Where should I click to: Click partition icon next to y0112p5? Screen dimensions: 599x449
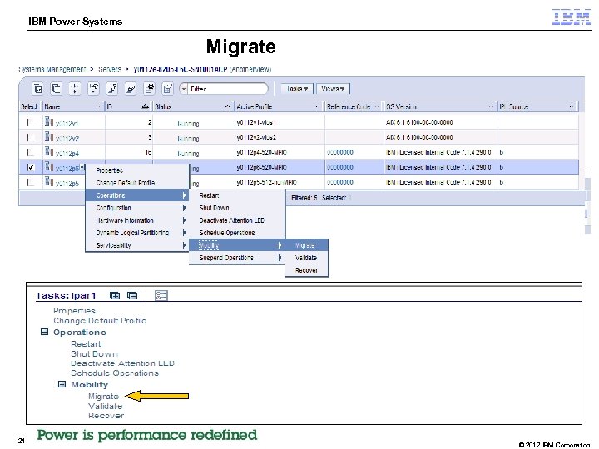[49, 181]
